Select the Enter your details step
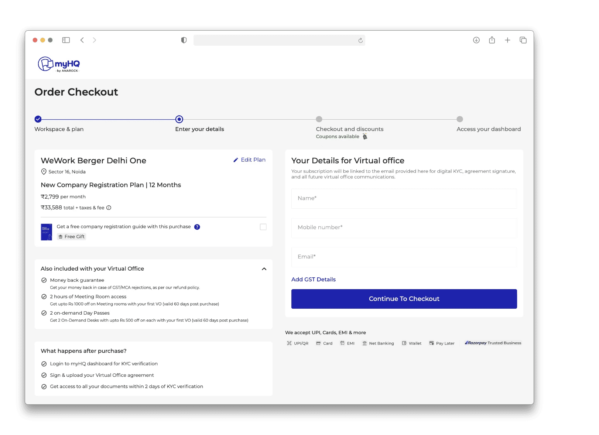This screenshot has width=599, height=435. click(x=199, y=129)
